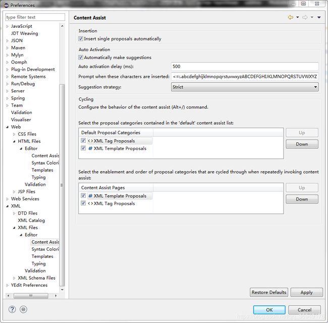
Task: Uncheck XML Template Proposals in Content Assist Pages
Action: point(83,196)
